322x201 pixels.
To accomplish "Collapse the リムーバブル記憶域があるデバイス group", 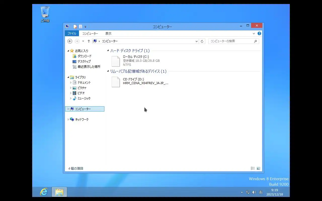I will (108, 71).
